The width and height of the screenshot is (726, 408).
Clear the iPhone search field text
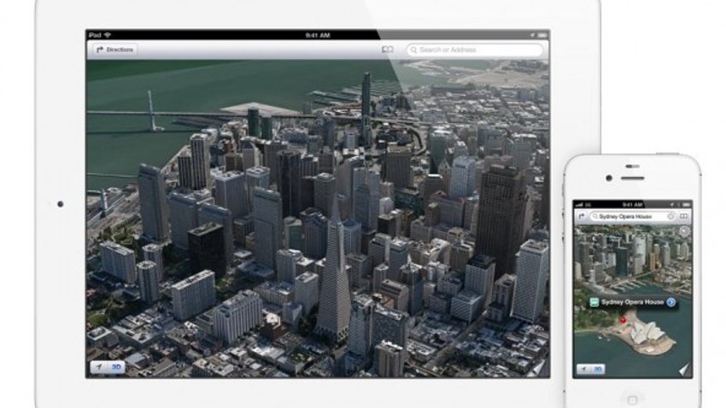coord(670,217)
